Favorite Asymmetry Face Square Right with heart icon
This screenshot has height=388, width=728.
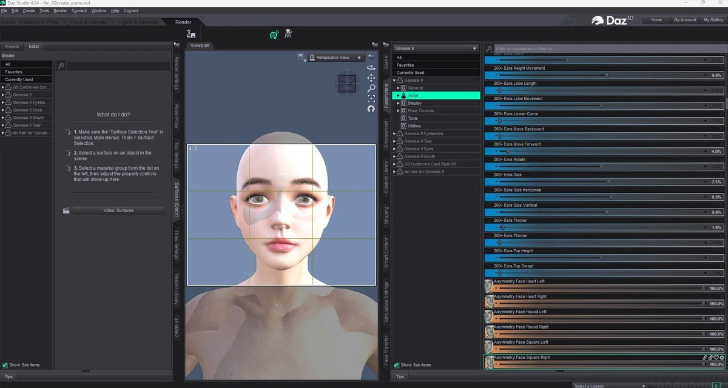[716, 358]
